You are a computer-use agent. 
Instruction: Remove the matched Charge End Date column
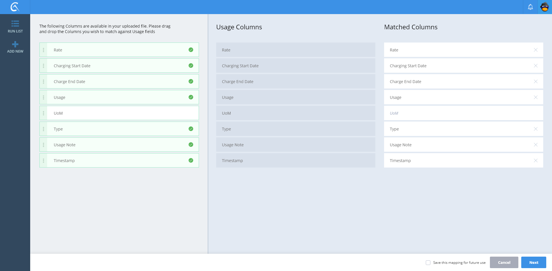(x=535, y=82)
